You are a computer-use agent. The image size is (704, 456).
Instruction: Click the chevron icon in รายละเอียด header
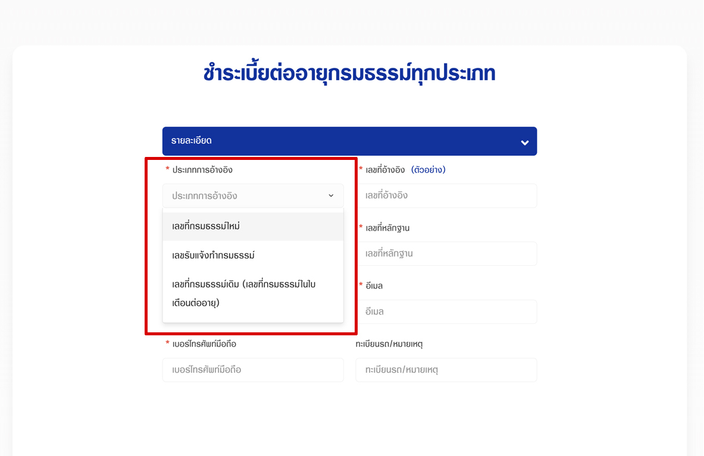click(524, 142)
